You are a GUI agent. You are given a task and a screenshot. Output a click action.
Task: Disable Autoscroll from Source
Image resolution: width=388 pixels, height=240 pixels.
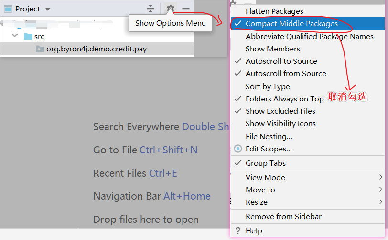coord(308,73)
